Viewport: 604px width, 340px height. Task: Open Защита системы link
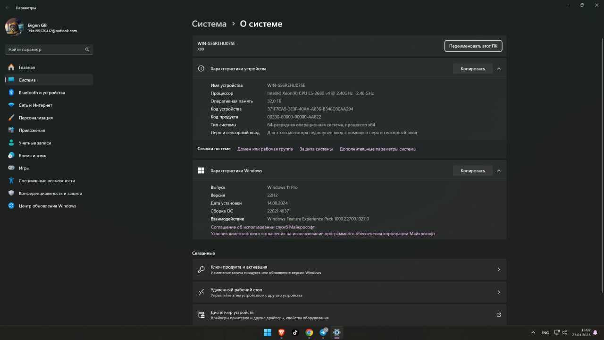[x=316, y=149]
